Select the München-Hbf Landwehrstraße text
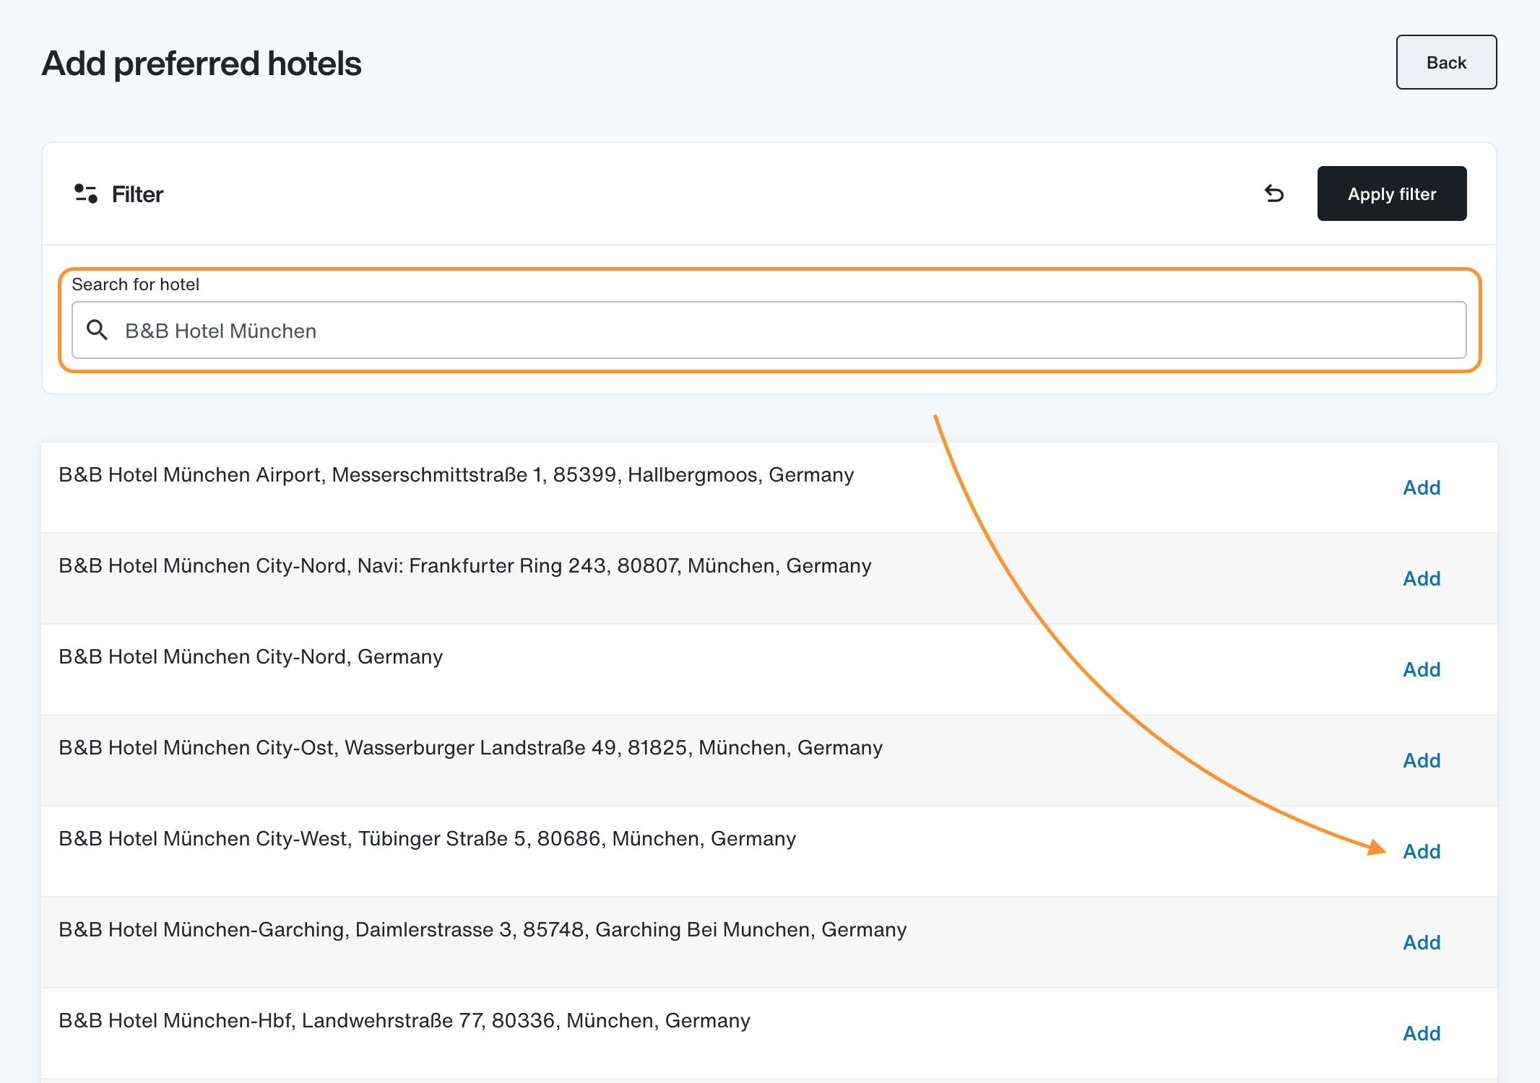 pos(405,1021)
